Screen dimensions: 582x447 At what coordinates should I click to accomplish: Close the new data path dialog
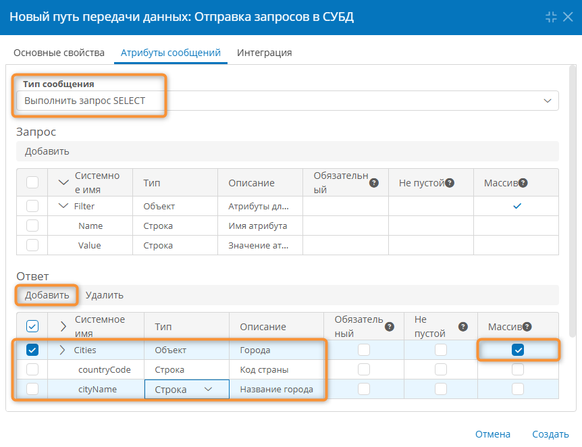pyautogui.click(x=568, y=17)
